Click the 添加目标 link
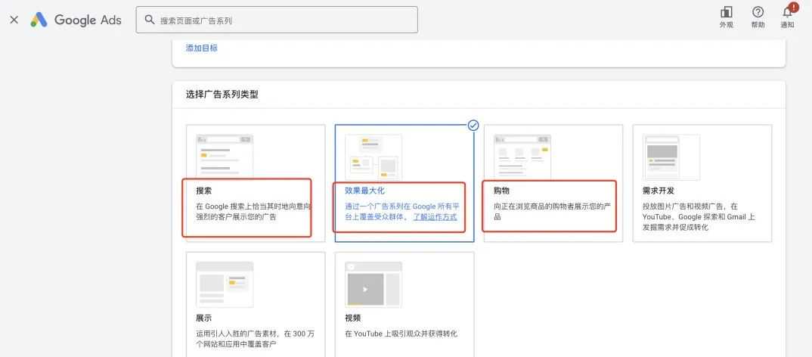 pyautogui.click(x=201, y=48)
